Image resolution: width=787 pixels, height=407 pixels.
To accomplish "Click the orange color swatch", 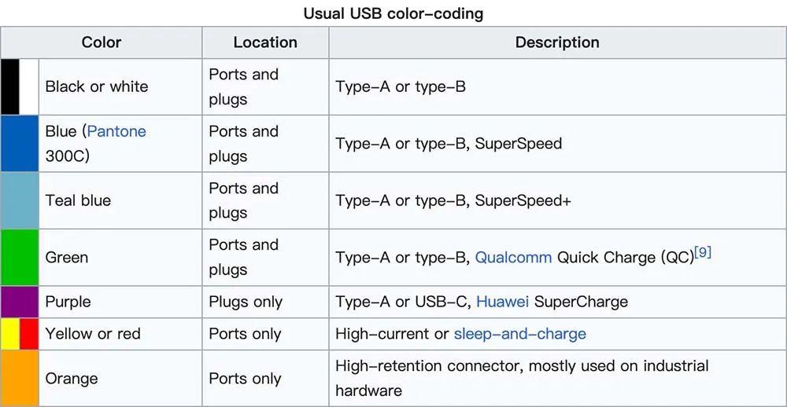I will tap(20, 378).
